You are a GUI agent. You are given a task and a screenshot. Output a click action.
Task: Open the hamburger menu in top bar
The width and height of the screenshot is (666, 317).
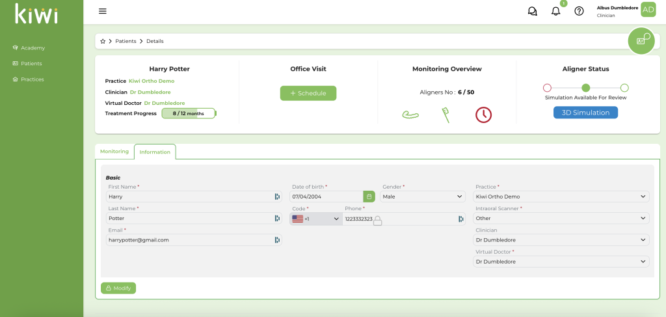point(102,11)
